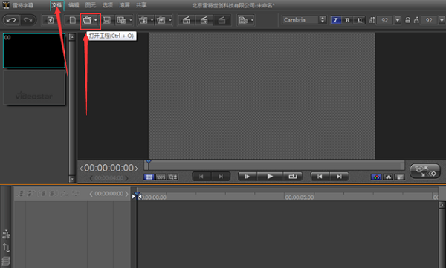Click the blue preview playhead marker
The width and height of the screenshot is (446, 268).
(x=148, y=162)
